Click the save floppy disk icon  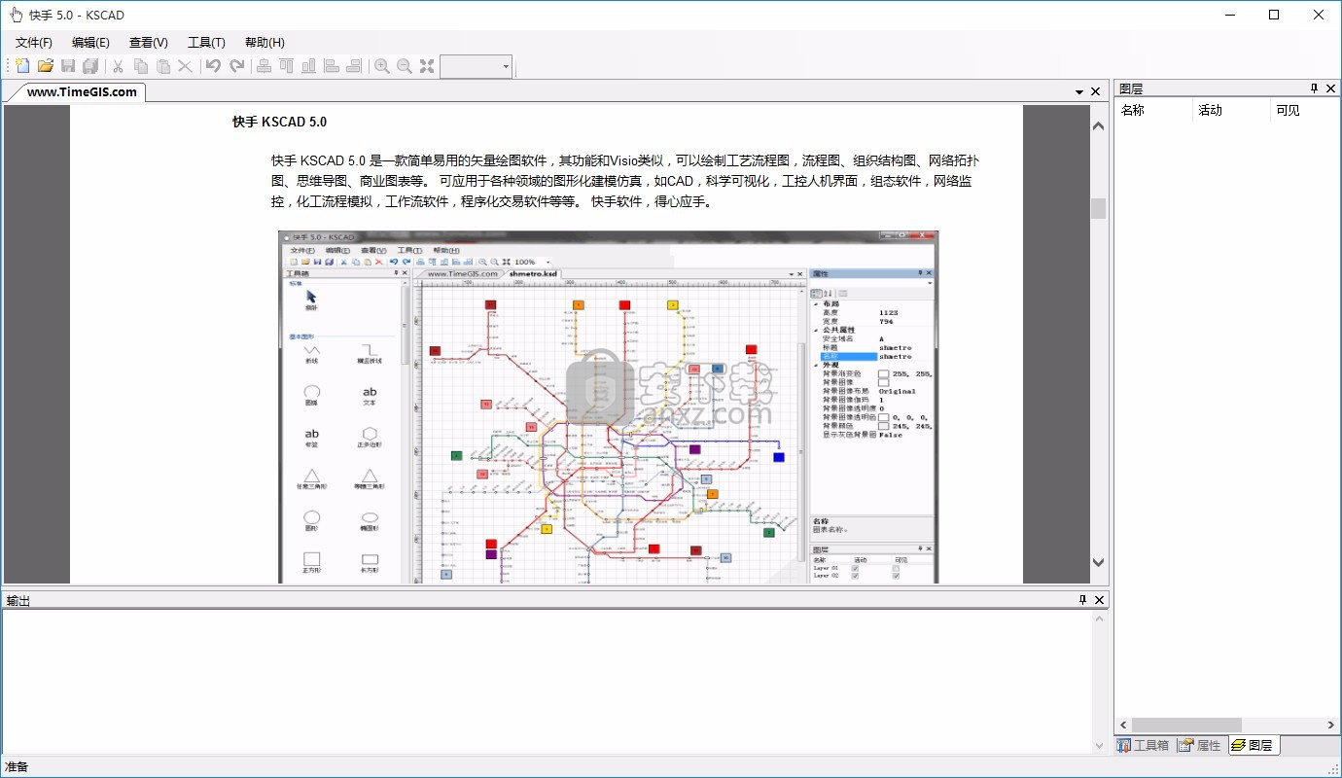(68, 66)
